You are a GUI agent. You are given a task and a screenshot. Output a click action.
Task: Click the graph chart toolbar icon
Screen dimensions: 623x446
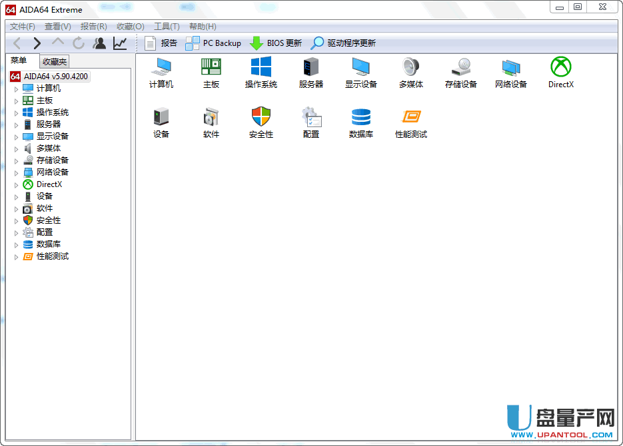pos(120,43)
